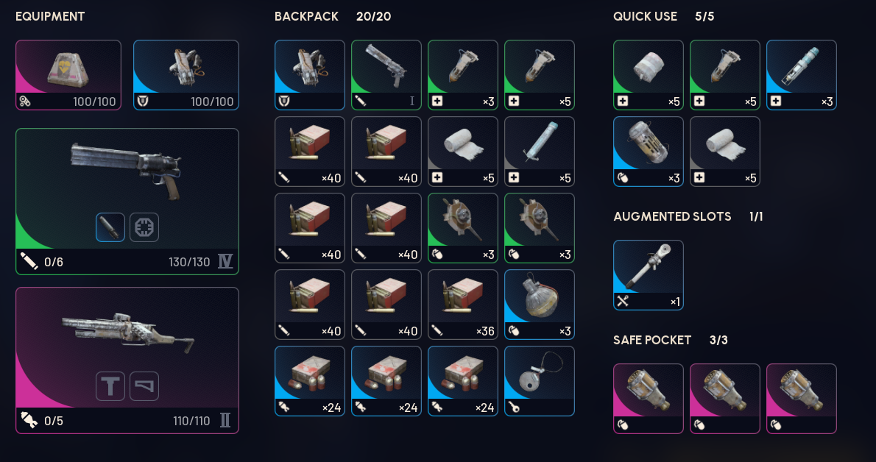
Task: Select the shield item in backpack
Action: pyautogui.click(x=309, y=75)
